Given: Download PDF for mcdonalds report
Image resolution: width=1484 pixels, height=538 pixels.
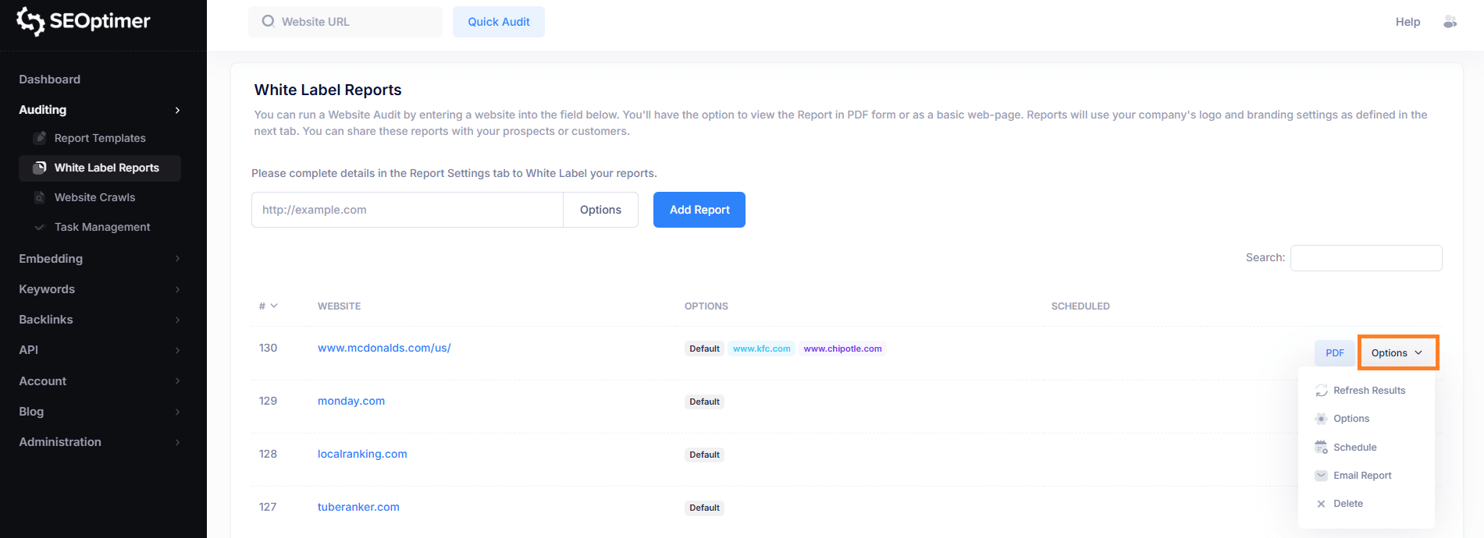Looking at the screenshot, I should pyautogui.click(x=1335, y=353).
